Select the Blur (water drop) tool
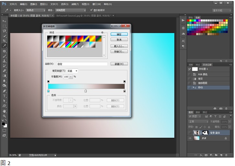 coord(4,81)
